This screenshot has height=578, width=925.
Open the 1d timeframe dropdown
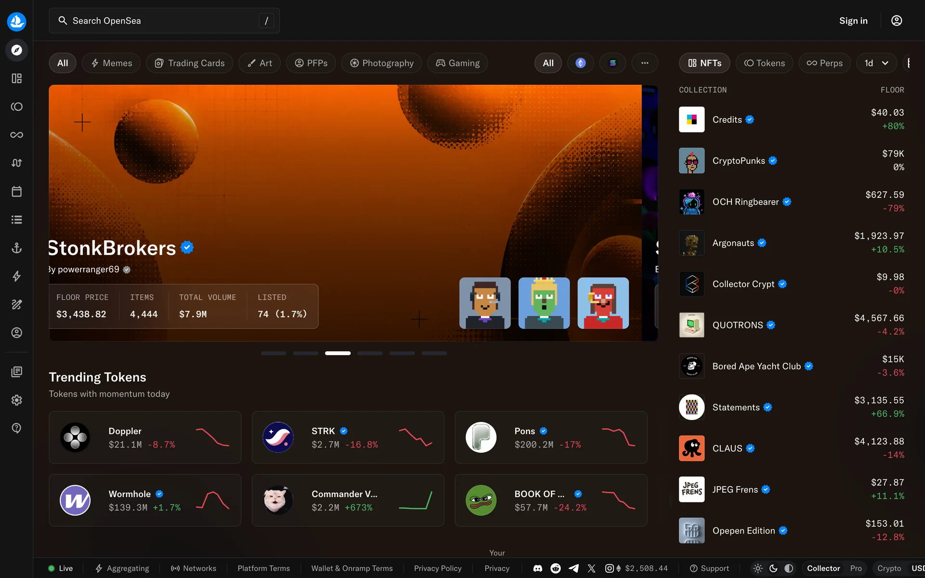(x=876, y=63)
